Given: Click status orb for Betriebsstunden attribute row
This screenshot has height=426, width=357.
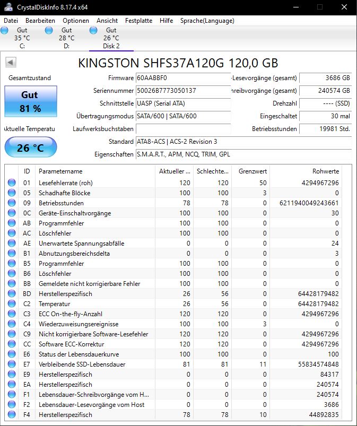Looking at the screenshot, I should click(x=11, y=203).
